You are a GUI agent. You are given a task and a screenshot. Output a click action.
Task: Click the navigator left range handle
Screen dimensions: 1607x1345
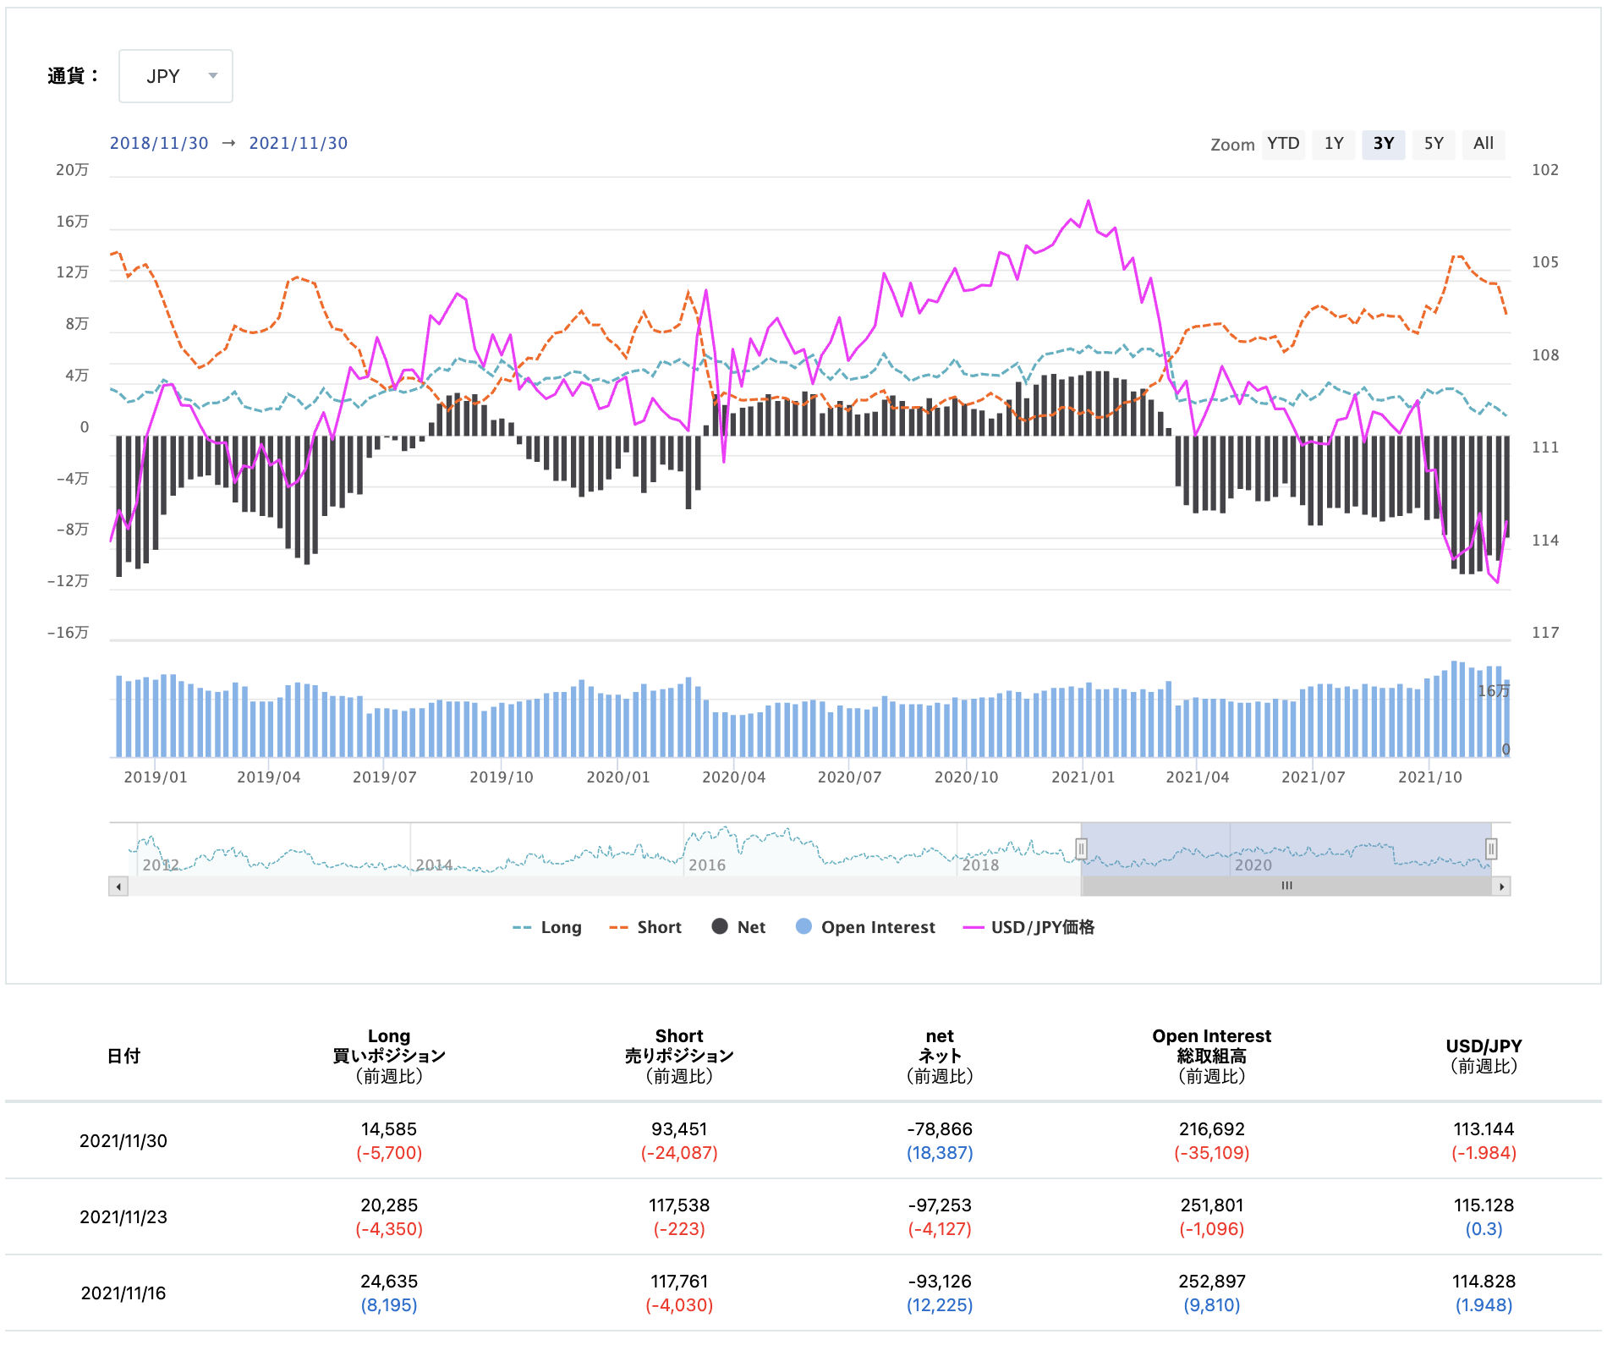[1081, 848]
